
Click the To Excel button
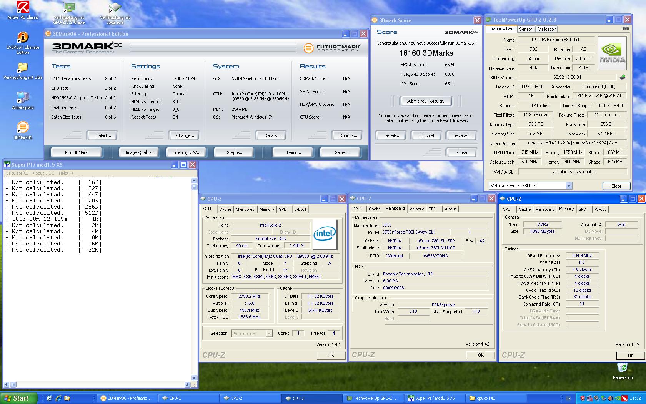(426, 135)
